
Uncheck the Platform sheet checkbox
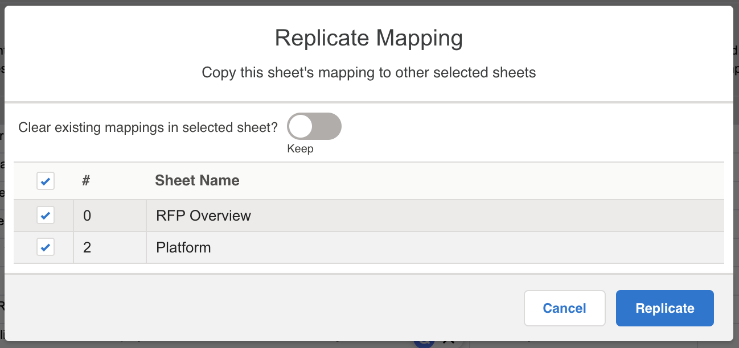point(46,247)
